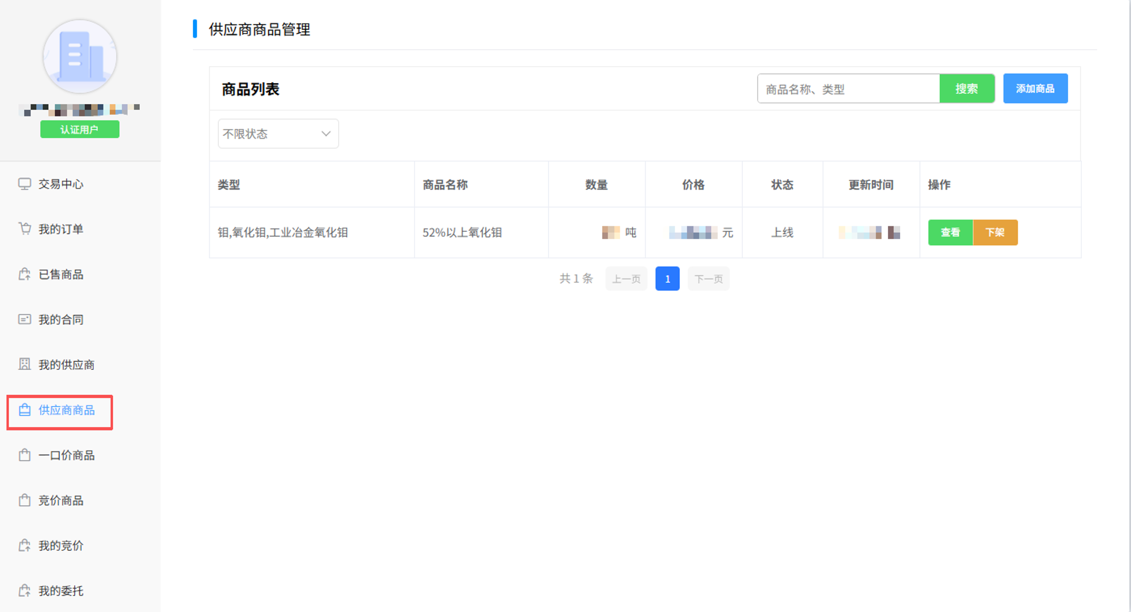Click the 已售商品 bag icon
The height and width of the screenshot is (612, 1131).
[x=24, y=274]
